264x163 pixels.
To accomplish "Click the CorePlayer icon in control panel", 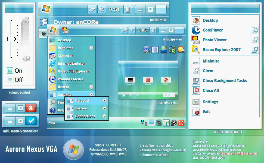I will (196, 30).
